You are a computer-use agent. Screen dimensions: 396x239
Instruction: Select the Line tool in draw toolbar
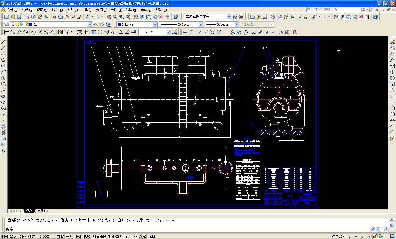click(x=3, y=42)
